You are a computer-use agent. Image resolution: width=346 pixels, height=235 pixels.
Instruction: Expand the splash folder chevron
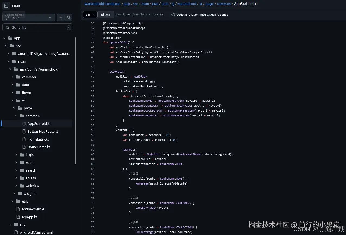(16, 178)
